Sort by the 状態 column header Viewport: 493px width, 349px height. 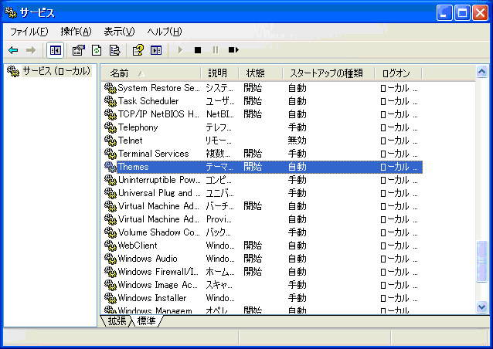[x=260, y=73]
